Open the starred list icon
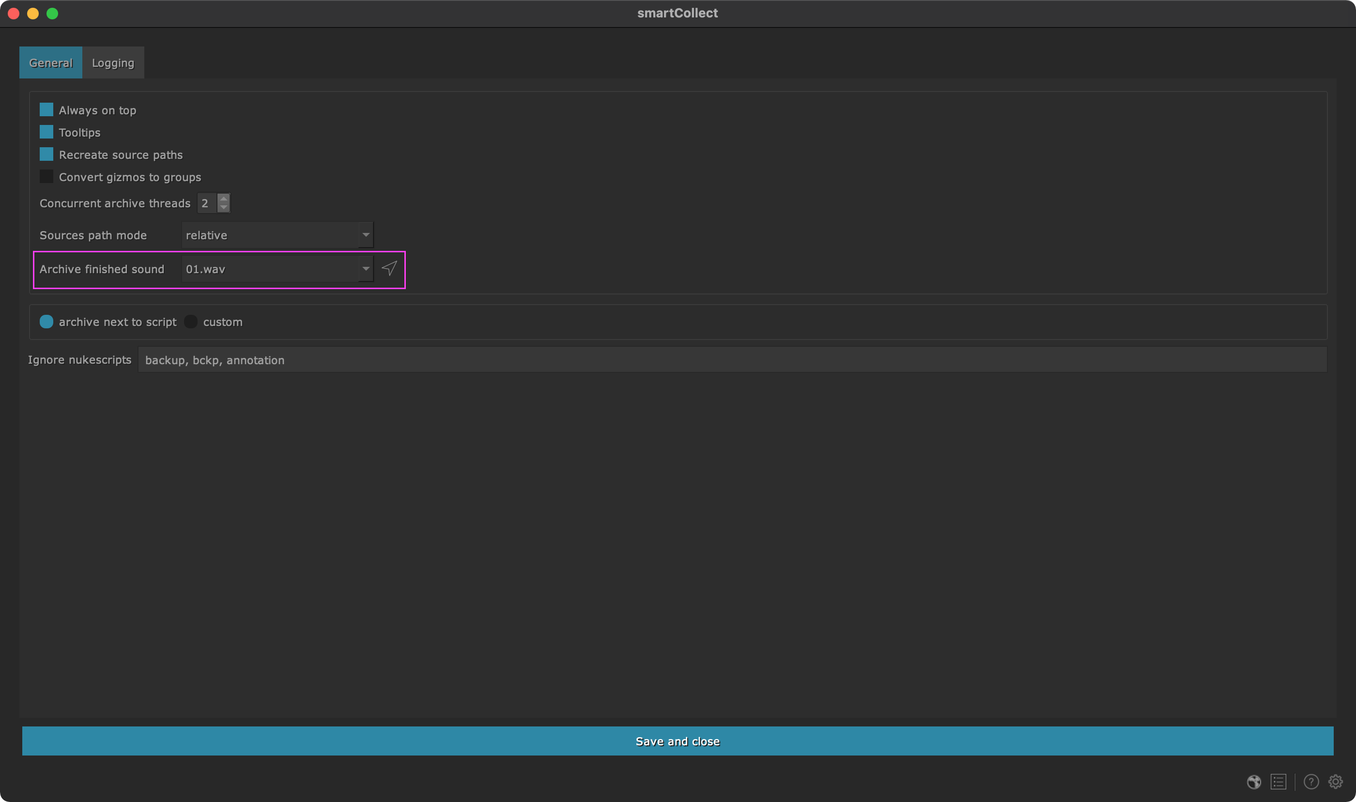This screenshot has height=802, width=1356. 1278,782
